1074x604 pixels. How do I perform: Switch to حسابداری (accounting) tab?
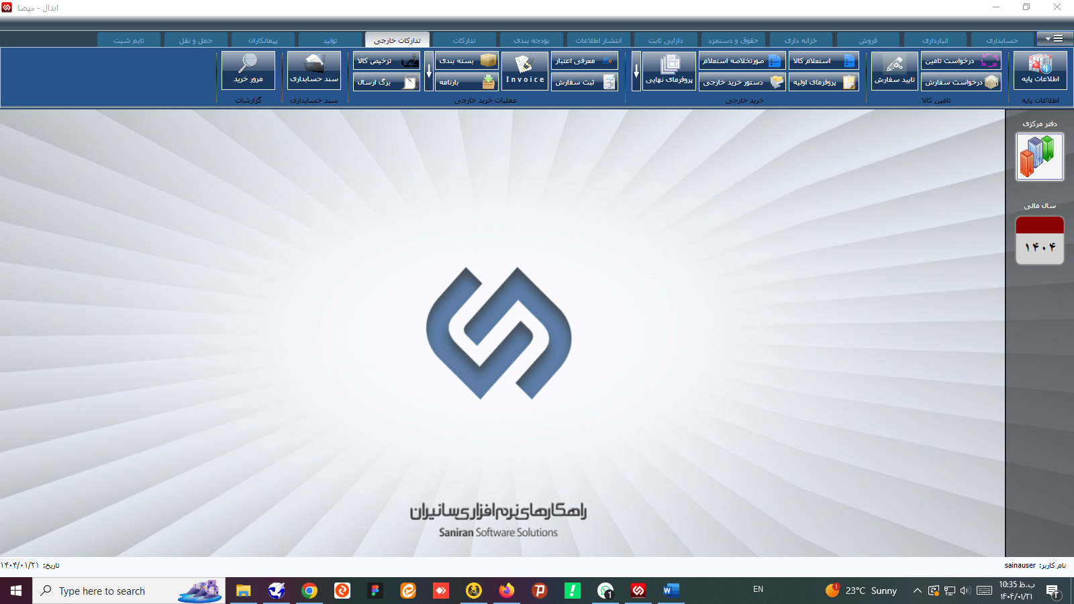[1002, 40]
